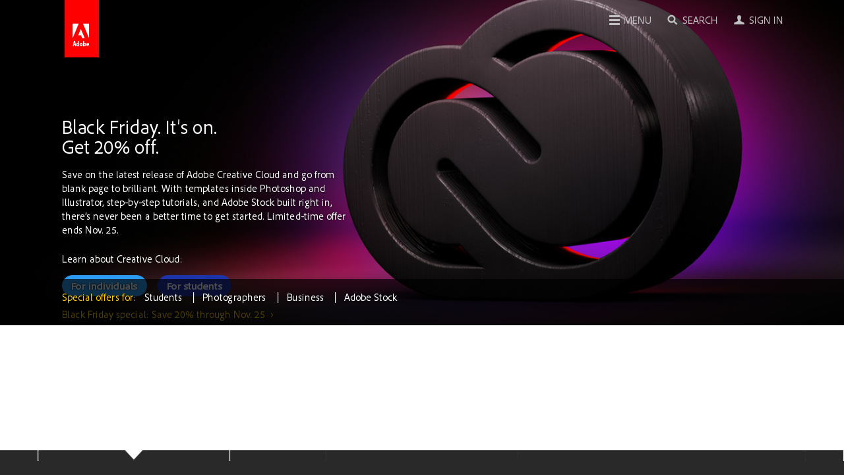Click the Save on the latest release paragraph
This screenshot has height=475, width=844.
pyautogui.click(x=204, y=203)
